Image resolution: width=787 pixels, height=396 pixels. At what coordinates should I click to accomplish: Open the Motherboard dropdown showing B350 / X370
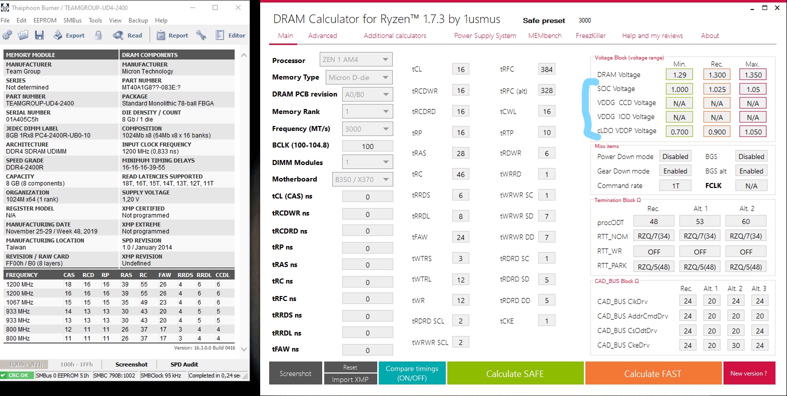point(362,179)
